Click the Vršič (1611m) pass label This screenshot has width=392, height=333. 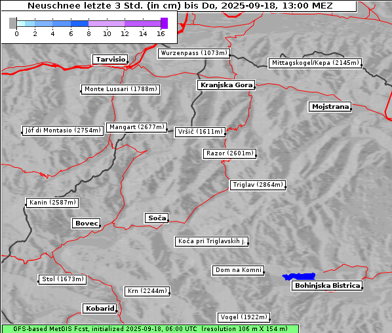(x=200, y=132)
